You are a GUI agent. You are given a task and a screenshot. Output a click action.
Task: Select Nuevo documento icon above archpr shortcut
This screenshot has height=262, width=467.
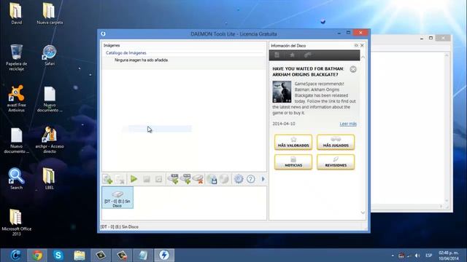click(50, 99)
